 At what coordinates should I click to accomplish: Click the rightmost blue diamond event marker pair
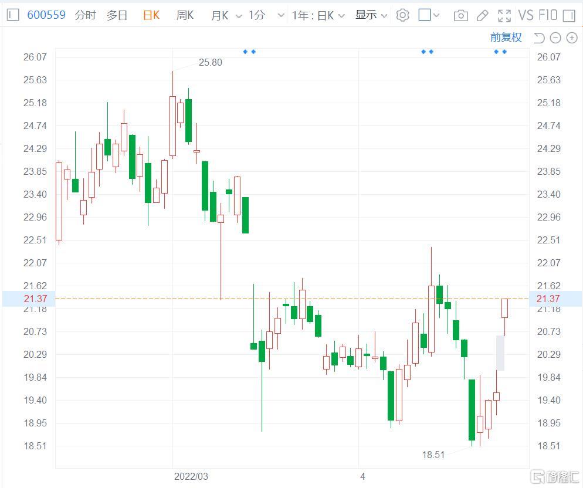point(500,52)
